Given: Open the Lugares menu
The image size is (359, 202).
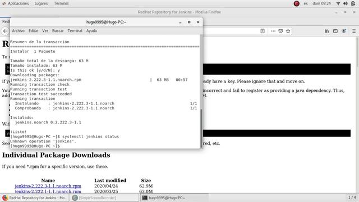Looking at the screenshot, I should (41, 3).
